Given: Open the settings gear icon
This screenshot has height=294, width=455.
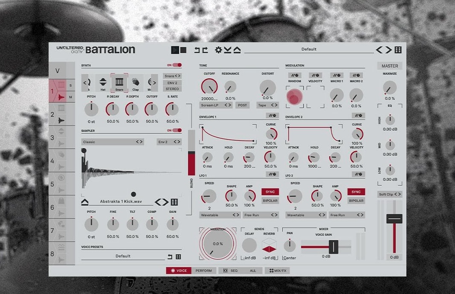Looking at the screenshot, I should pyautogui.click(x=218, y=50).
